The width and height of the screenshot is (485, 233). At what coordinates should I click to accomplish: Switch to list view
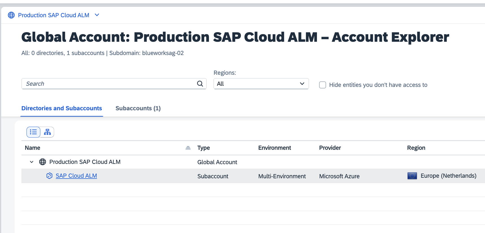click(x=33, y=132)
